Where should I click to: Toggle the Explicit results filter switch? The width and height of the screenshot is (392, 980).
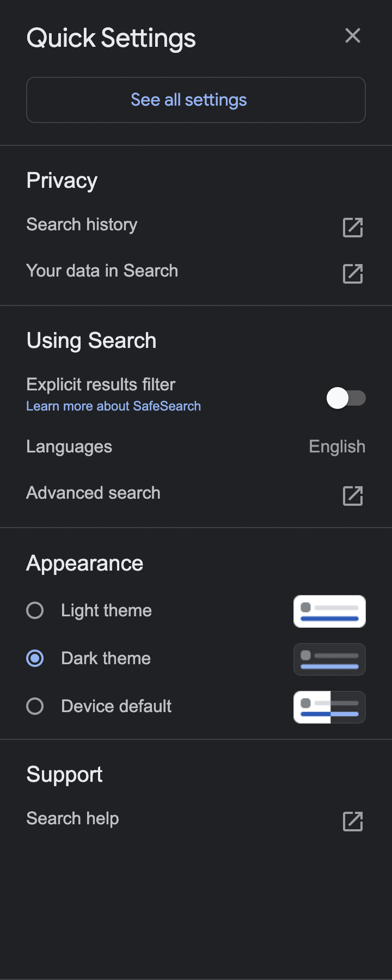click(346, 398)
